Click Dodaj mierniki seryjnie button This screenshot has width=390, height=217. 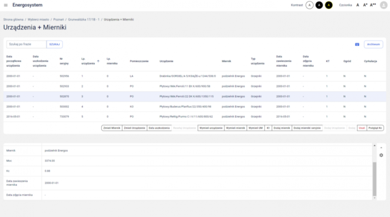[307, 128]
